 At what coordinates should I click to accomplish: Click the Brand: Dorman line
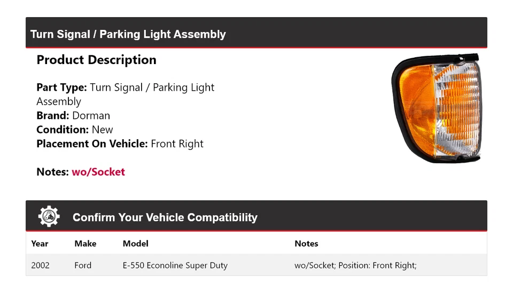tap(73, 116)
